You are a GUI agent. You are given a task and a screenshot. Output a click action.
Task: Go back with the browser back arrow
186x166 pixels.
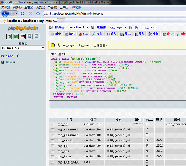click(x=5, y=13)
